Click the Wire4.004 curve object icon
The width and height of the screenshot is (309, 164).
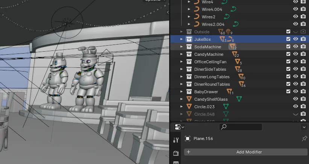tap(197, 9)
